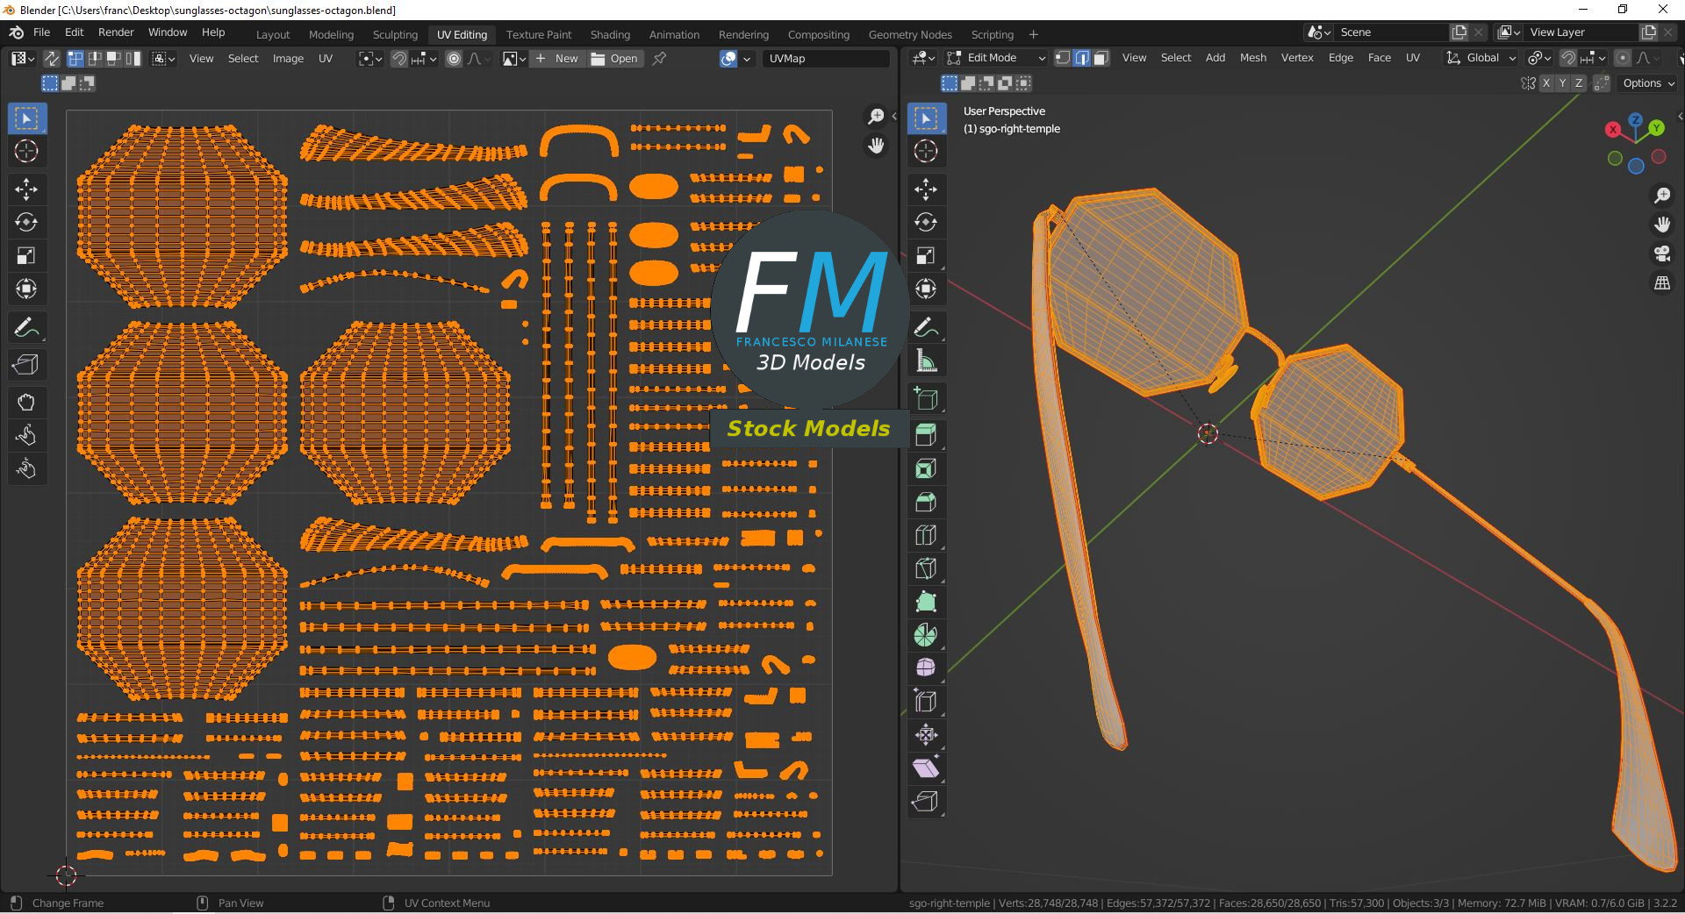Select the Extrude Region tool in 3D viewport
This screenshot has width=1685, height=914.
coord(925,434)
